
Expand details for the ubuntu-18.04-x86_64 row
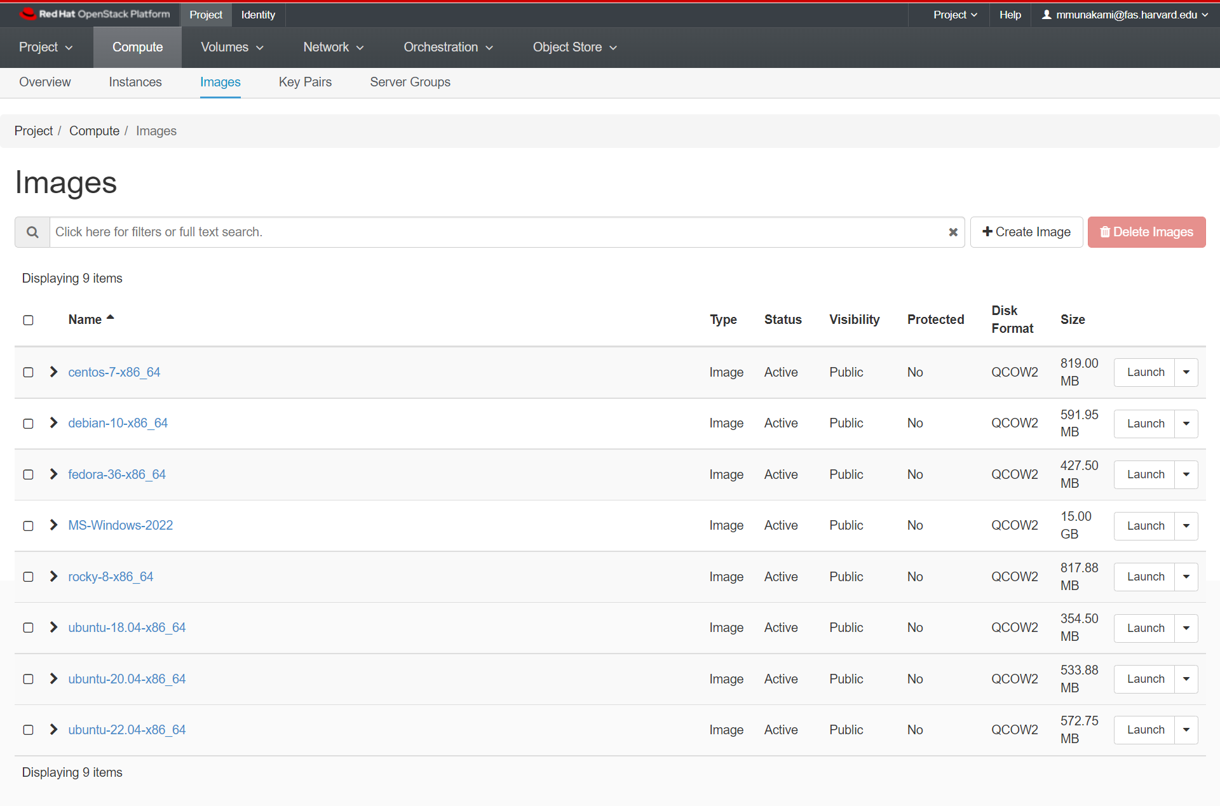pos(54,628)
